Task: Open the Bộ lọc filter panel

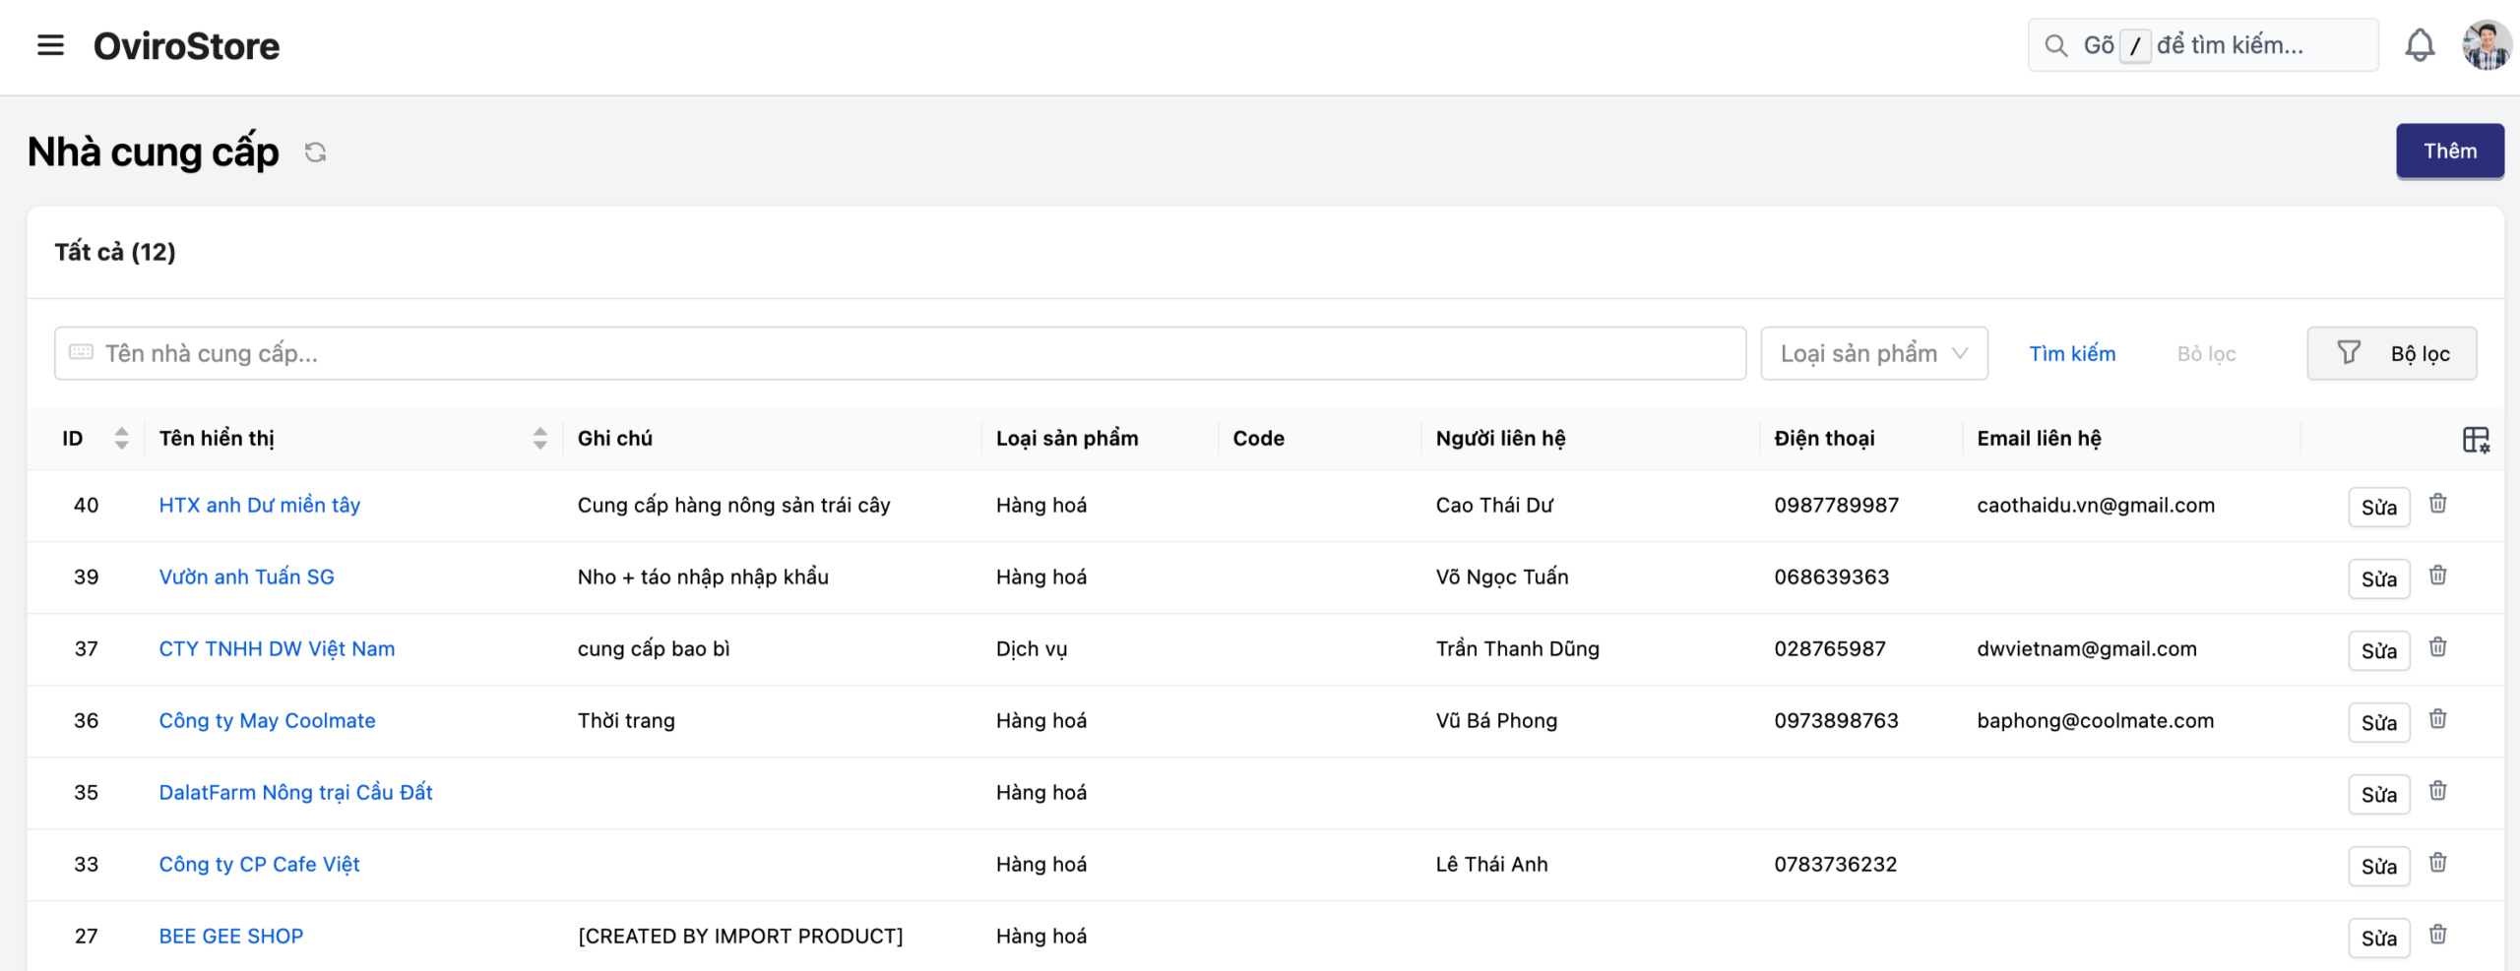Action: click(2391, 353)
